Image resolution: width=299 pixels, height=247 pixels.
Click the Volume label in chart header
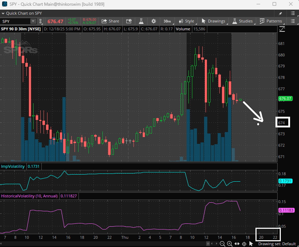[183, 29]
